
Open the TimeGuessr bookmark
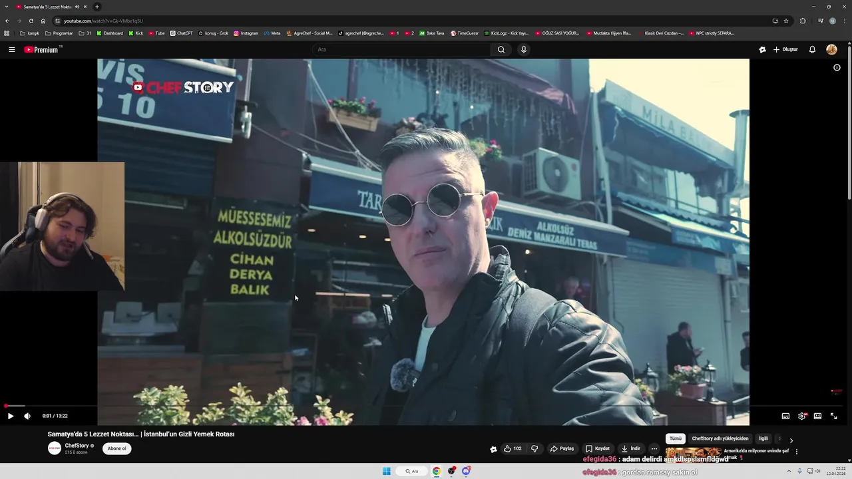pyautogui.click(x=465, y=33)
